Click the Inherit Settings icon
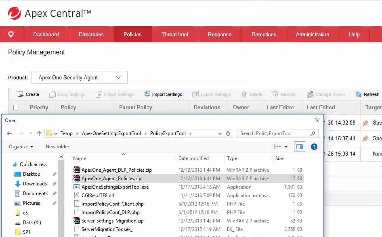382x237 pixels. click(x=98, y=94)
